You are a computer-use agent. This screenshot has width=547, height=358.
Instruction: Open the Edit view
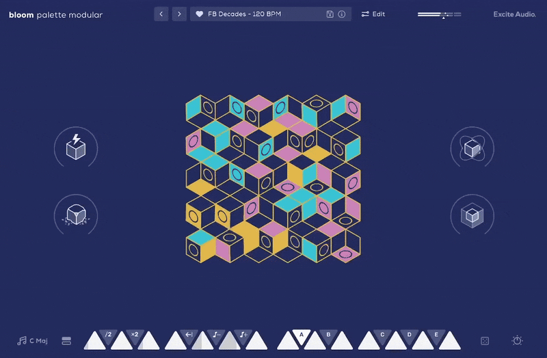[x=373, y=14]
